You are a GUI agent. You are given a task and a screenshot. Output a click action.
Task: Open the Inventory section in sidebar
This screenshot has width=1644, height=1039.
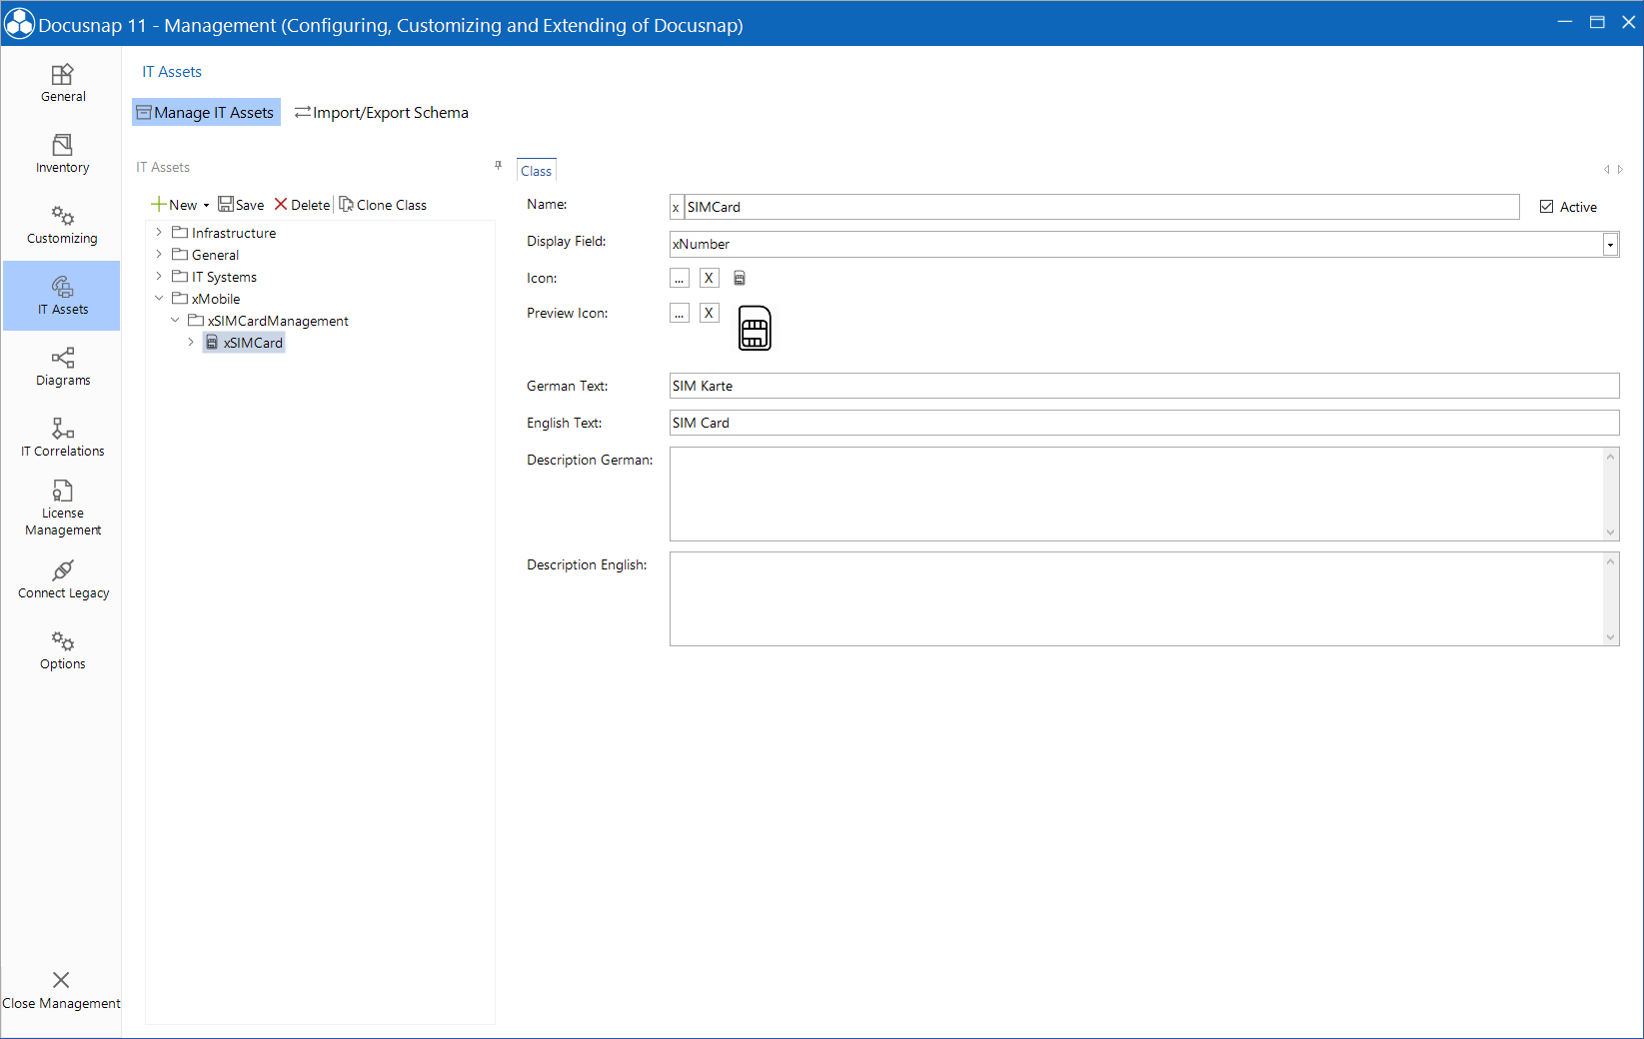pyautogui.click(x=62, y=152)
